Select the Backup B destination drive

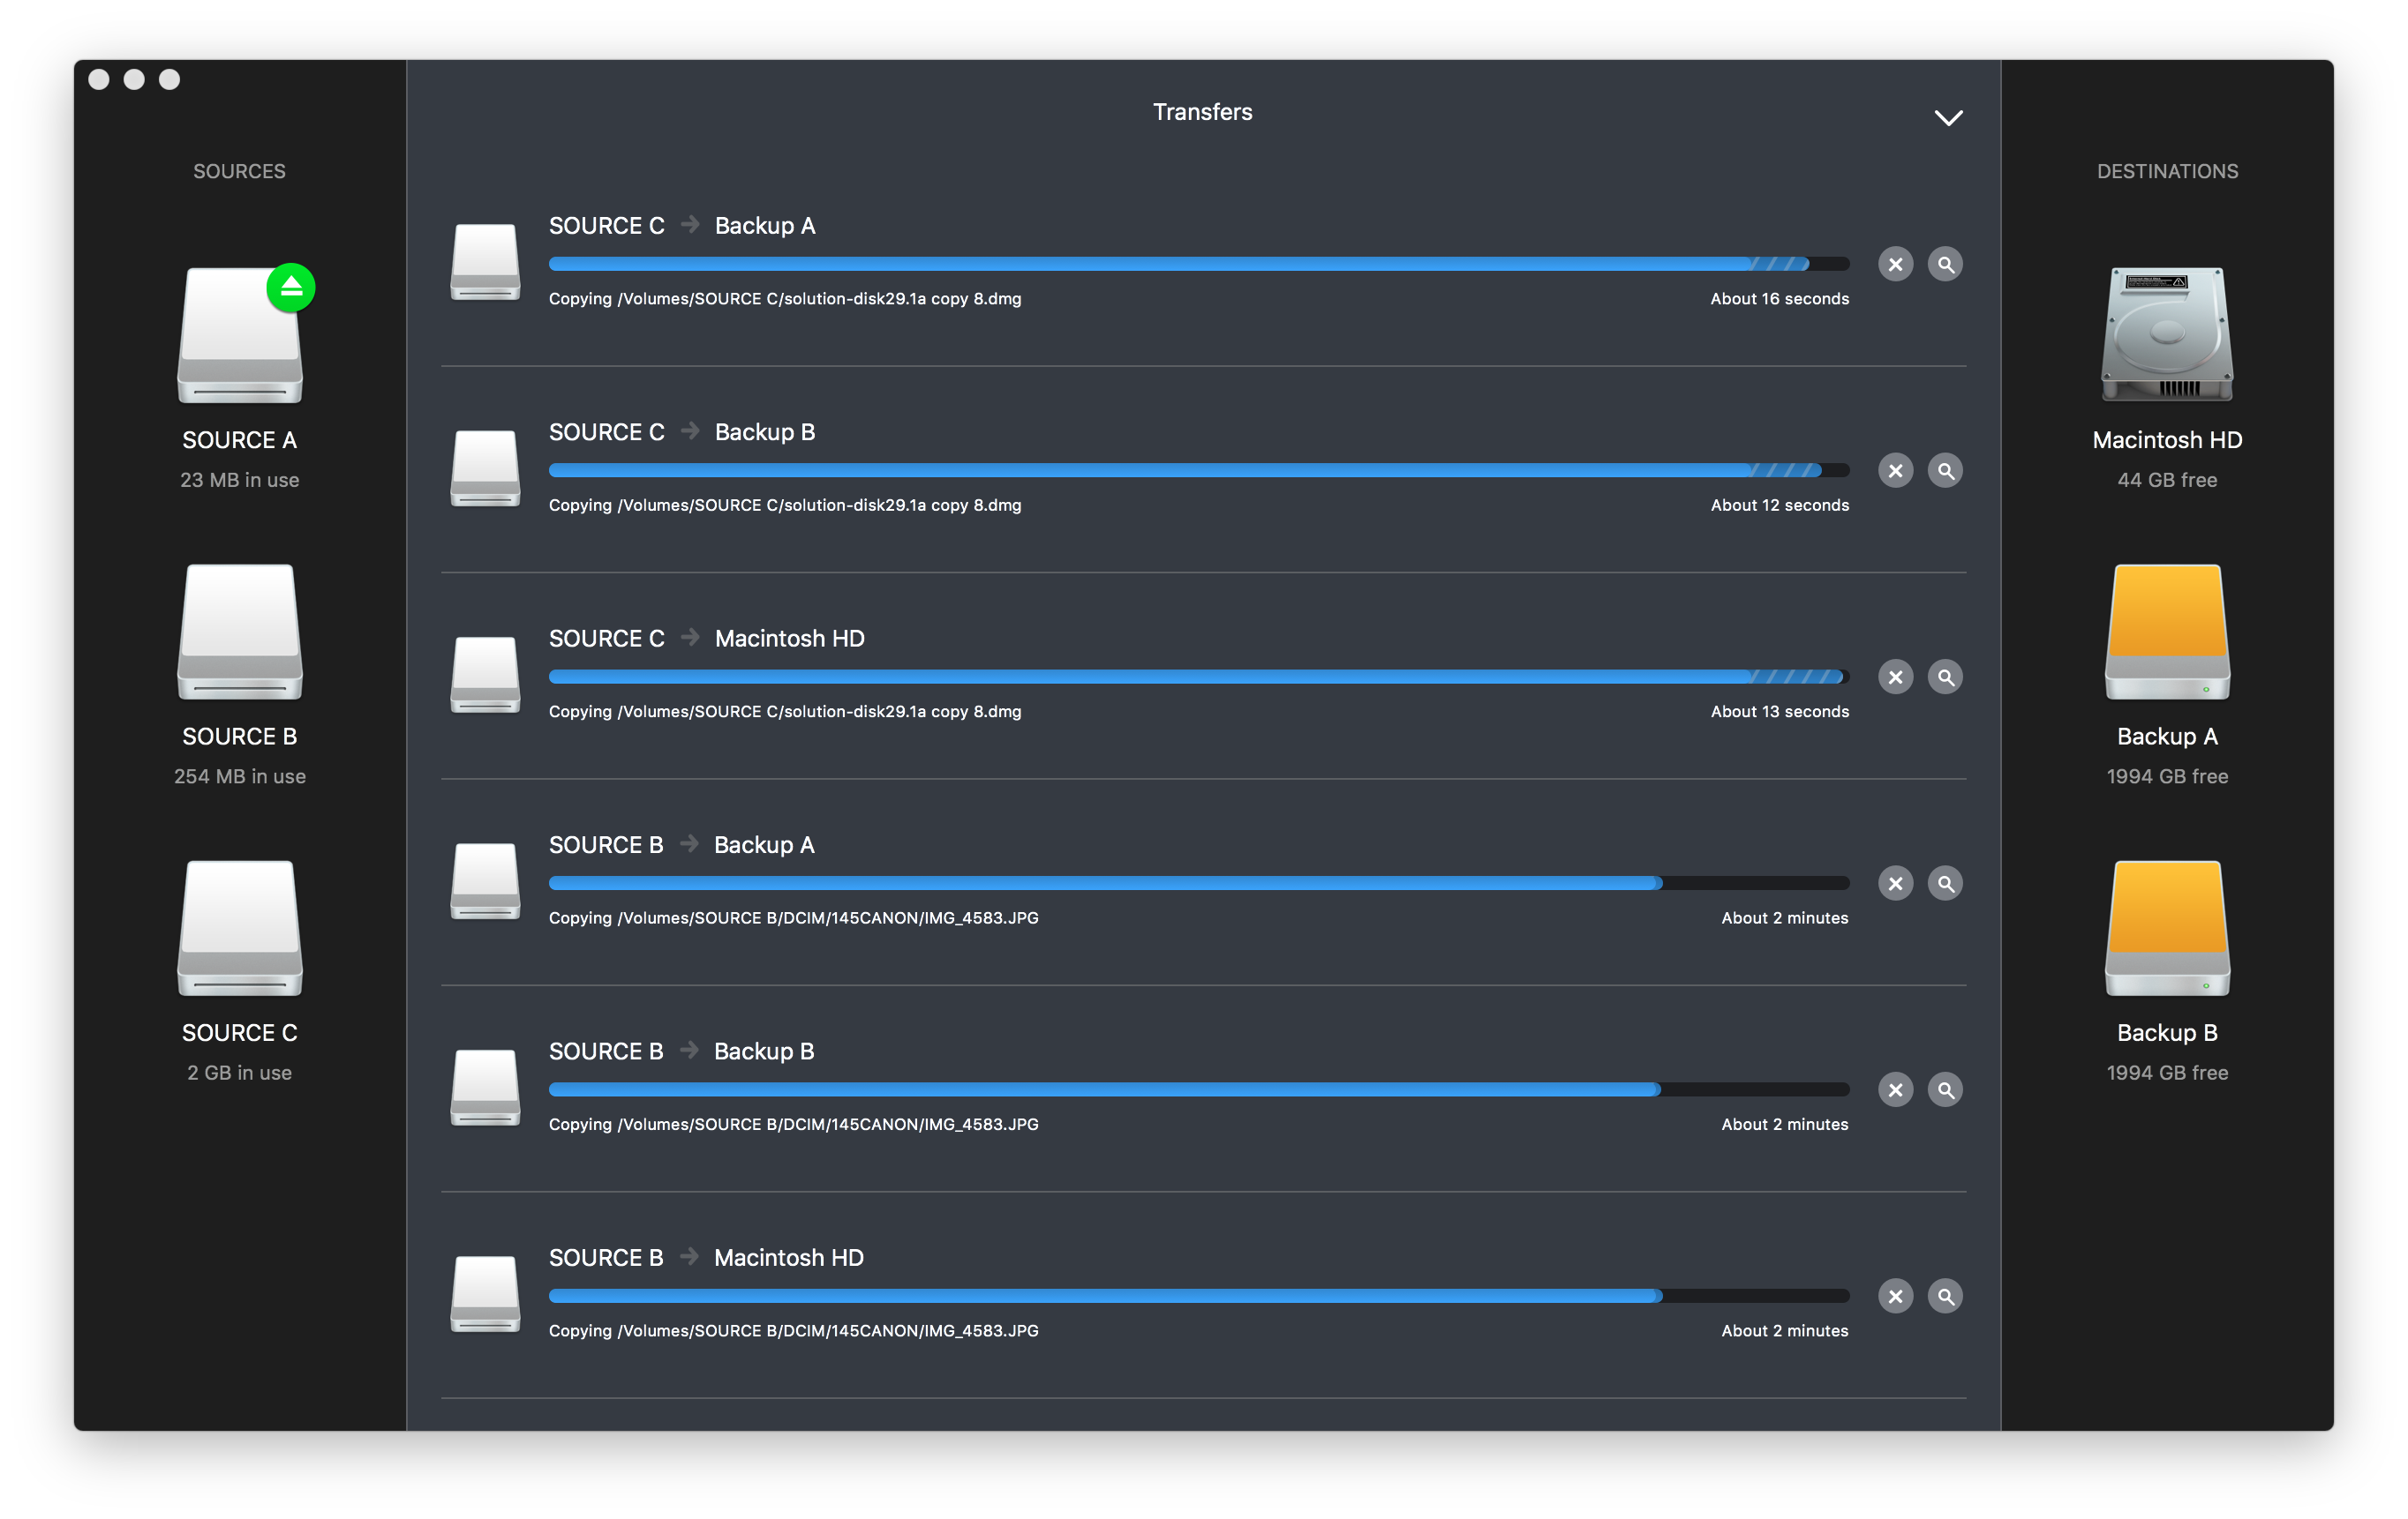2167,928
